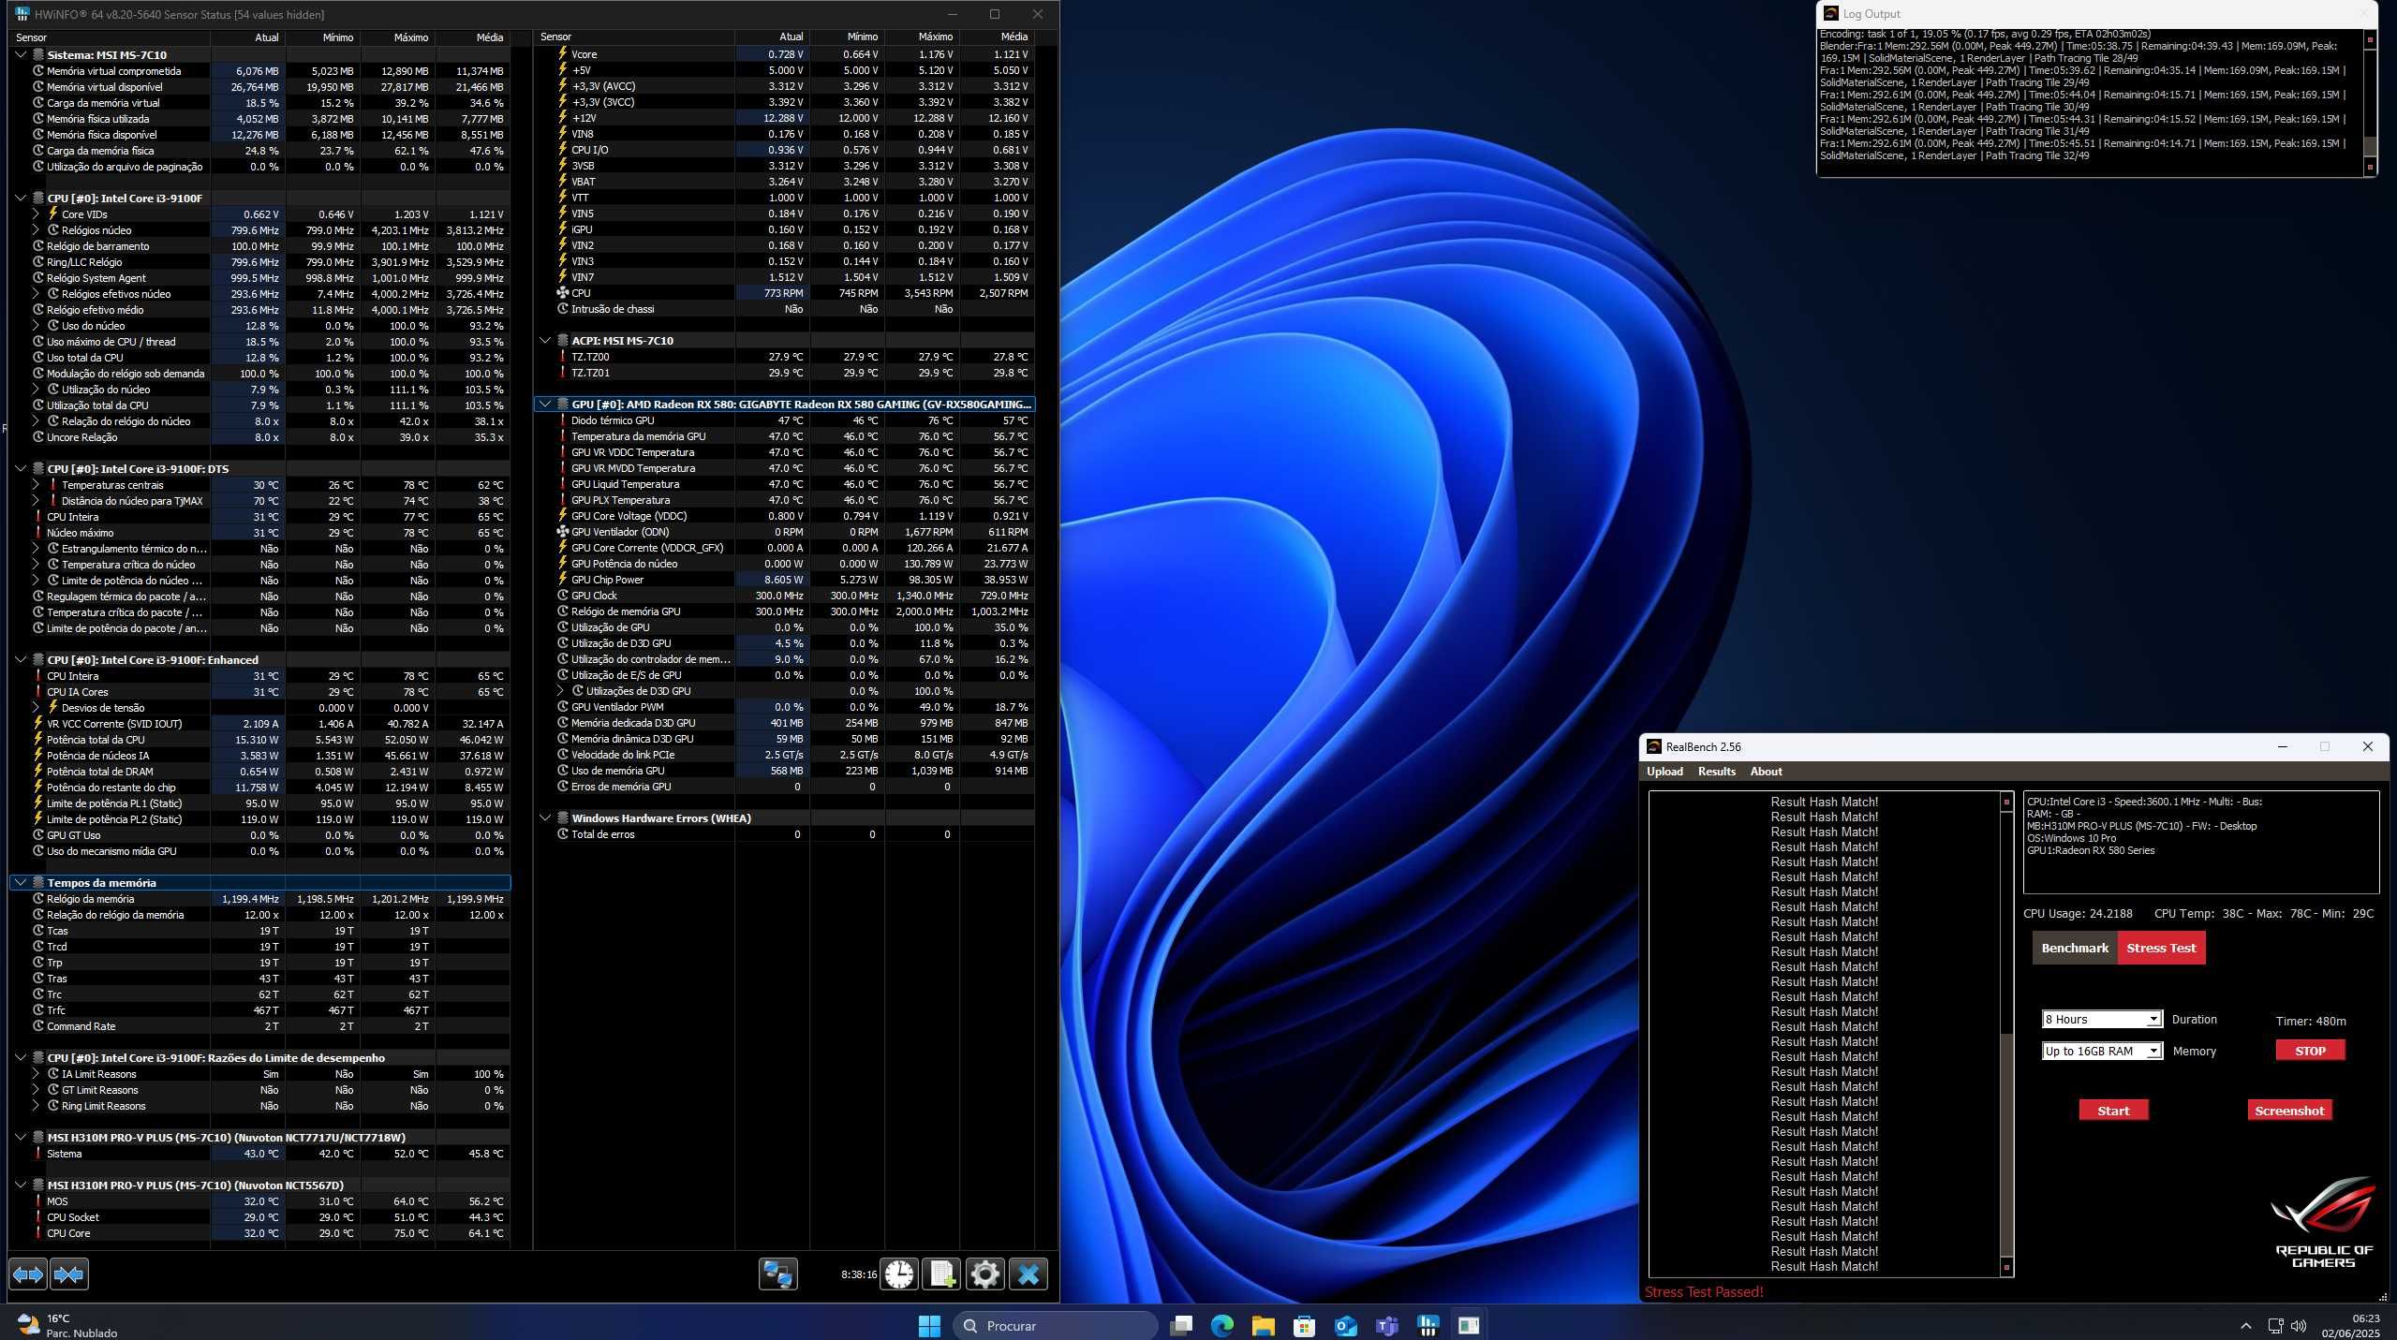This screenshot has width=2397, height=1340.
Task: Open Microsoft Teams from taskbar
Action: pyautogui.click(x=1387, y=1325)
